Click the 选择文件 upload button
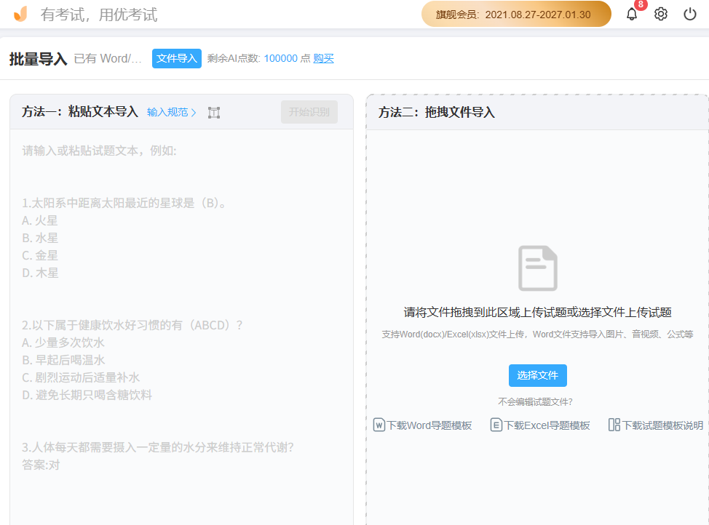The width and height of the screenshot is (709, 525). [x=537, y=375]
